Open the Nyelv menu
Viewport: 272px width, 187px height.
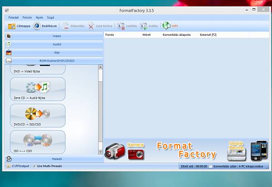tap(39, 18)
